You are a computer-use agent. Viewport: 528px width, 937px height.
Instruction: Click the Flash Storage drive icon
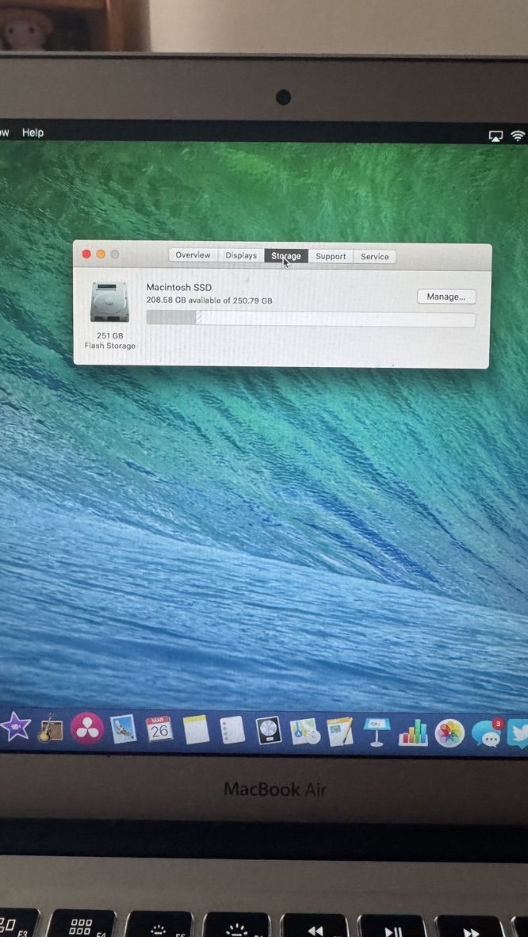pos(109,303)
